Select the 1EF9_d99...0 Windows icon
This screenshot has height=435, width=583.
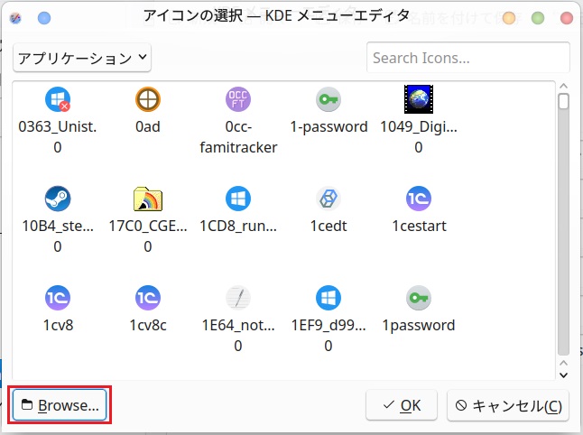[329, 297]
